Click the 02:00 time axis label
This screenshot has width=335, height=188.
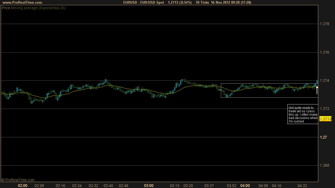23,186
